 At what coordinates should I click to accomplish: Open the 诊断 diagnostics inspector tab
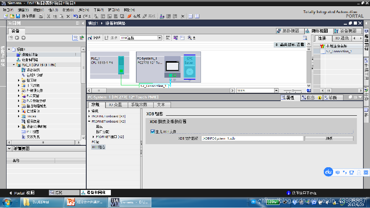tap(333, 98)
